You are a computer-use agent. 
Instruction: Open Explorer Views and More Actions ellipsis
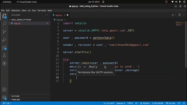[x=46, y=15]
